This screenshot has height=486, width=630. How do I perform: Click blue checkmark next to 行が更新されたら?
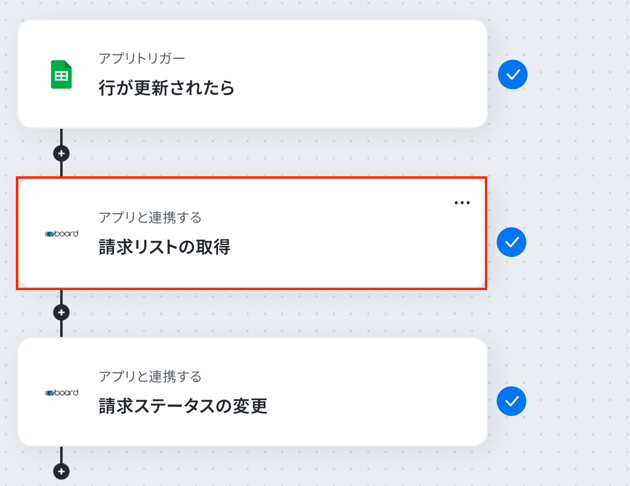click(x=512, y=75)
